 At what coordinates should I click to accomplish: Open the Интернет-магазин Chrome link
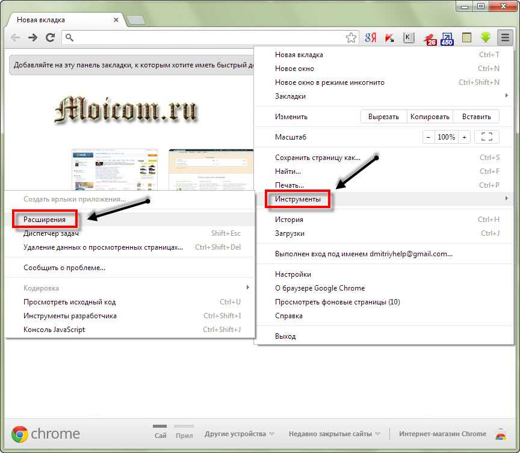point(442,434)
